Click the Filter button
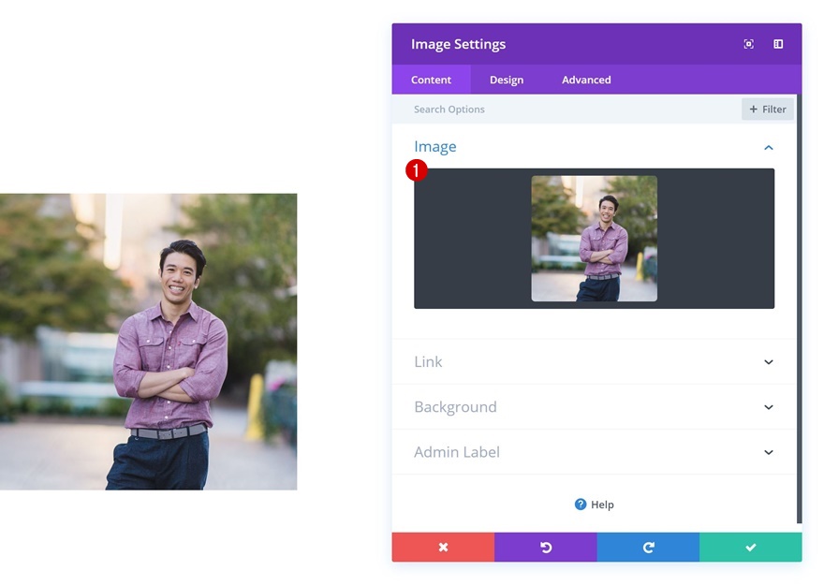 coord(767,109)
